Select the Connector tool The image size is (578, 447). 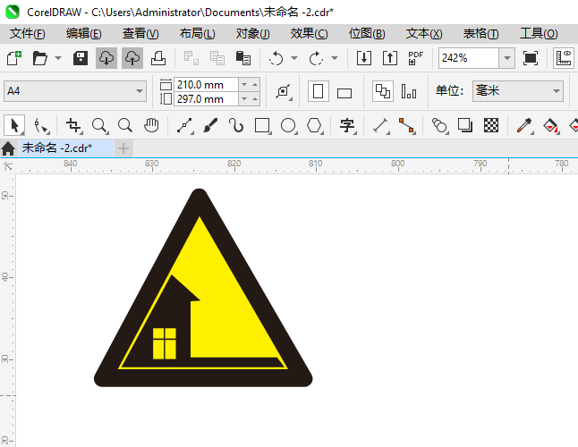(x=406, y=125)
